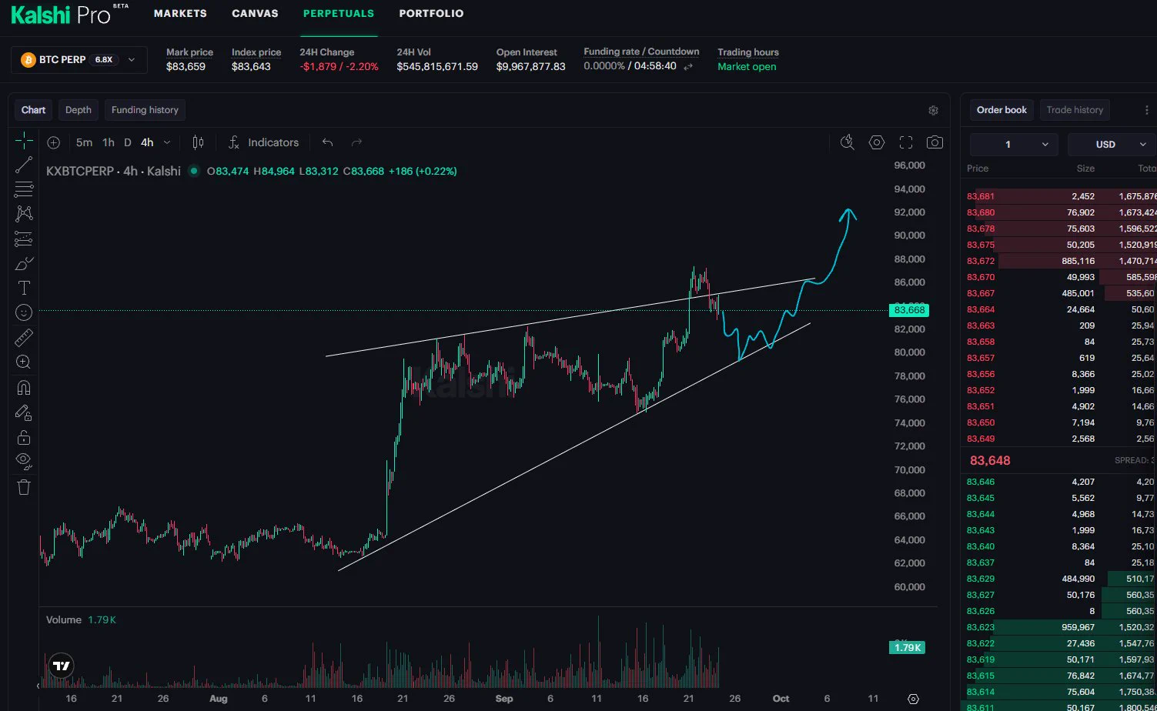Viewport: 1157px width, 711px height.
Task: Open the quick search icon in chart toolbar
Action: tap(848, 142)
